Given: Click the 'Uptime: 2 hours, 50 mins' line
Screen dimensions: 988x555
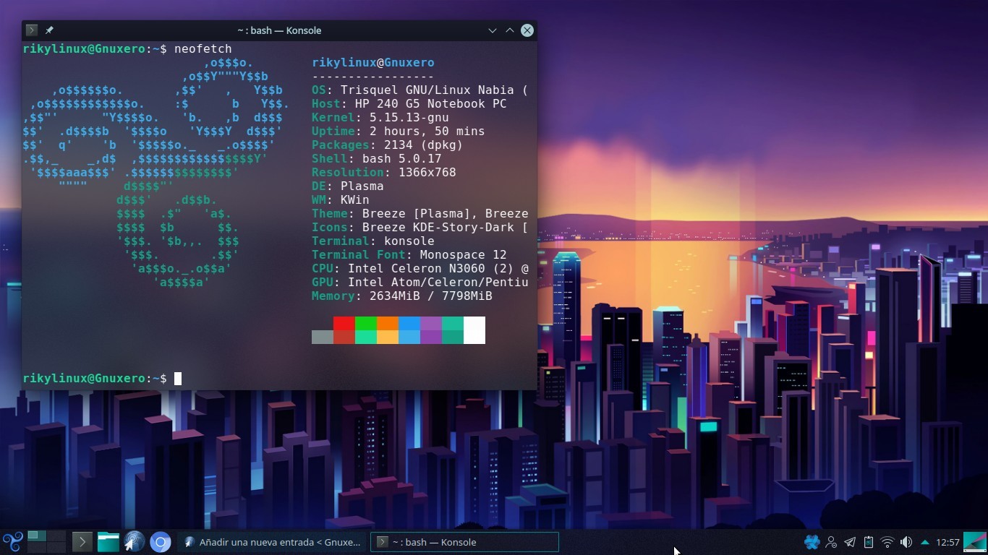Looking at the screenshot, I should point(399,132).
